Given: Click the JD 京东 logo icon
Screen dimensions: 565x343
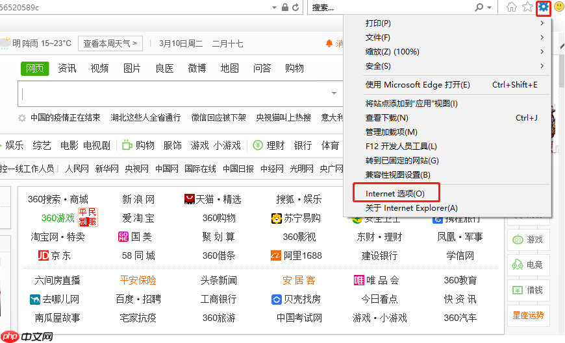Looking at the screenshot, I should point(44,255).
